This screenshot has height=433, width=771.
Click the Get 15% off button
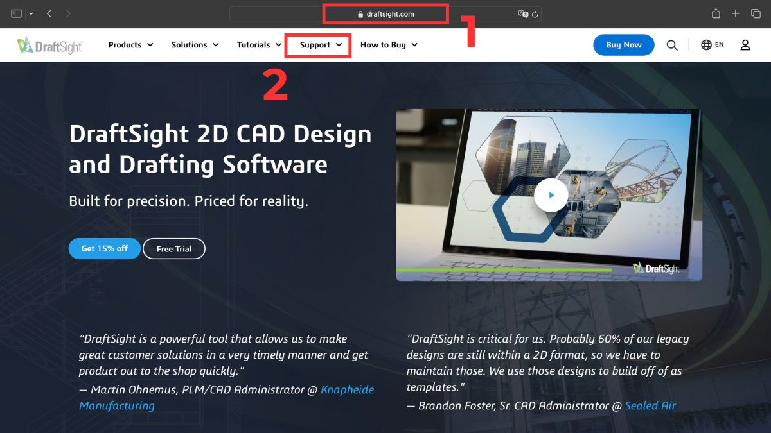104,248
